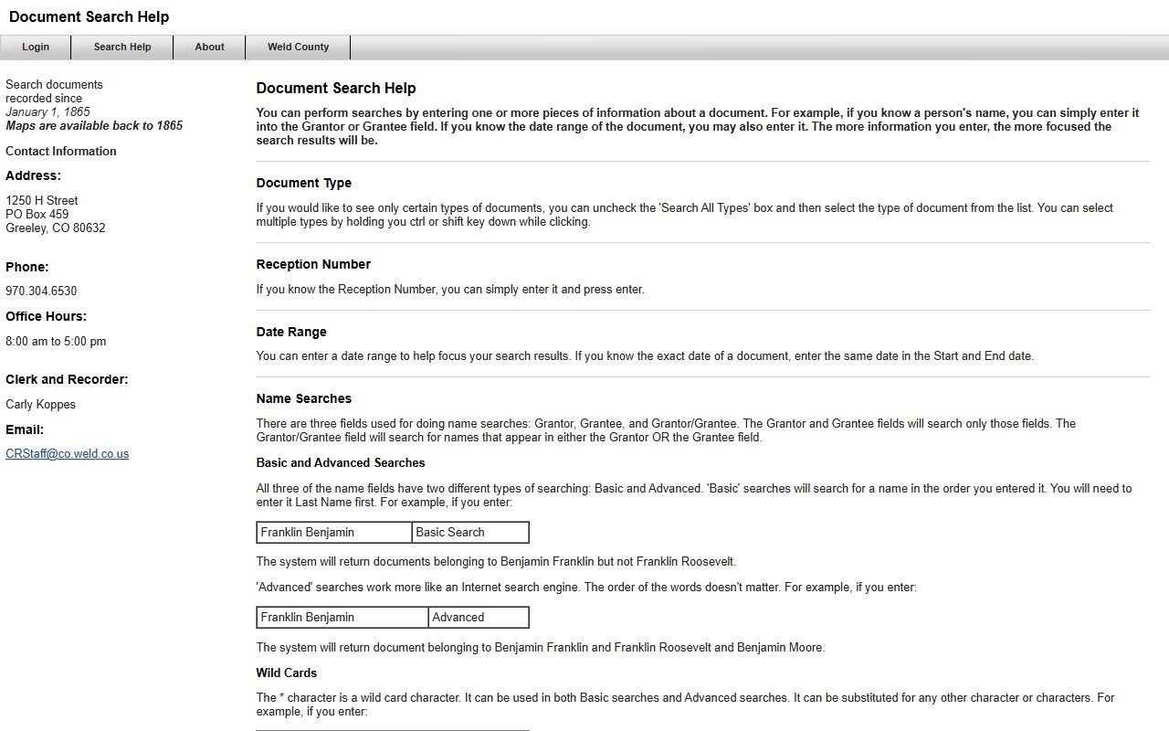Click 'Maps are available back to 1865' text

(94, 126)
